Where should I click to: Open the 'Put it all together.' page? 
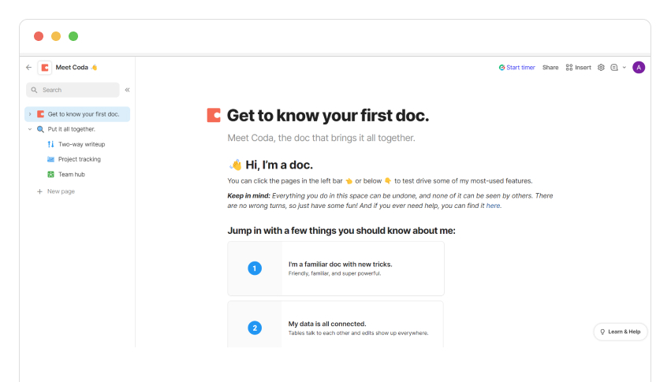[x=72, y=129]
